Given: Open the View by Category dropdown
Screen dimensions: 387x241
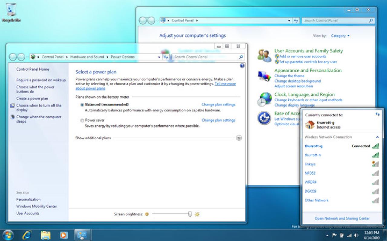Looking at the screenshot, I should click(340, 36).
